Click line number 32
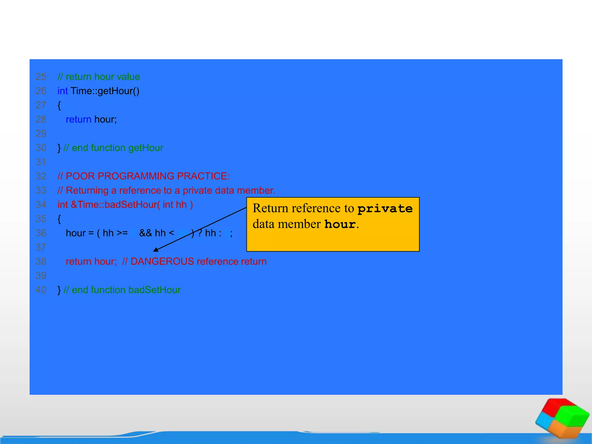592x444 pixels. pos(41,176)
